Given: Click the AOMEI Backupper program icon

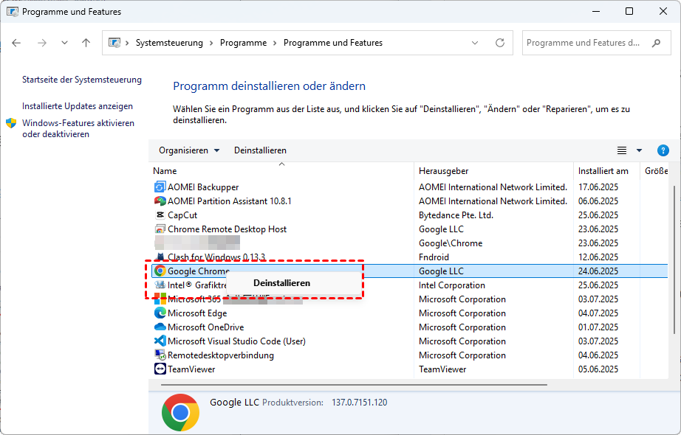Looking at the screenshot, I should click(x=160, y=187).
